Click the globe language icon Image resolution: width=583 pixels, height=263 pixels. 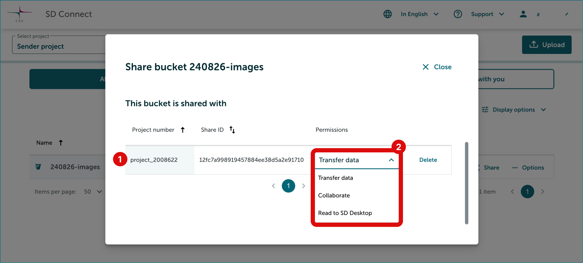pyautogui.click(x=387, y=14)
